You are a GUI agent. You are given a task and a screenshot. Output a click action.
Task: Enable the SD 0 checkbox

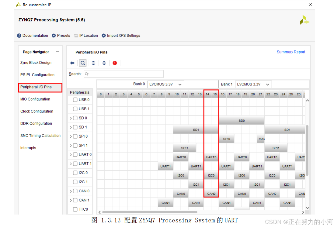[75, 118]
